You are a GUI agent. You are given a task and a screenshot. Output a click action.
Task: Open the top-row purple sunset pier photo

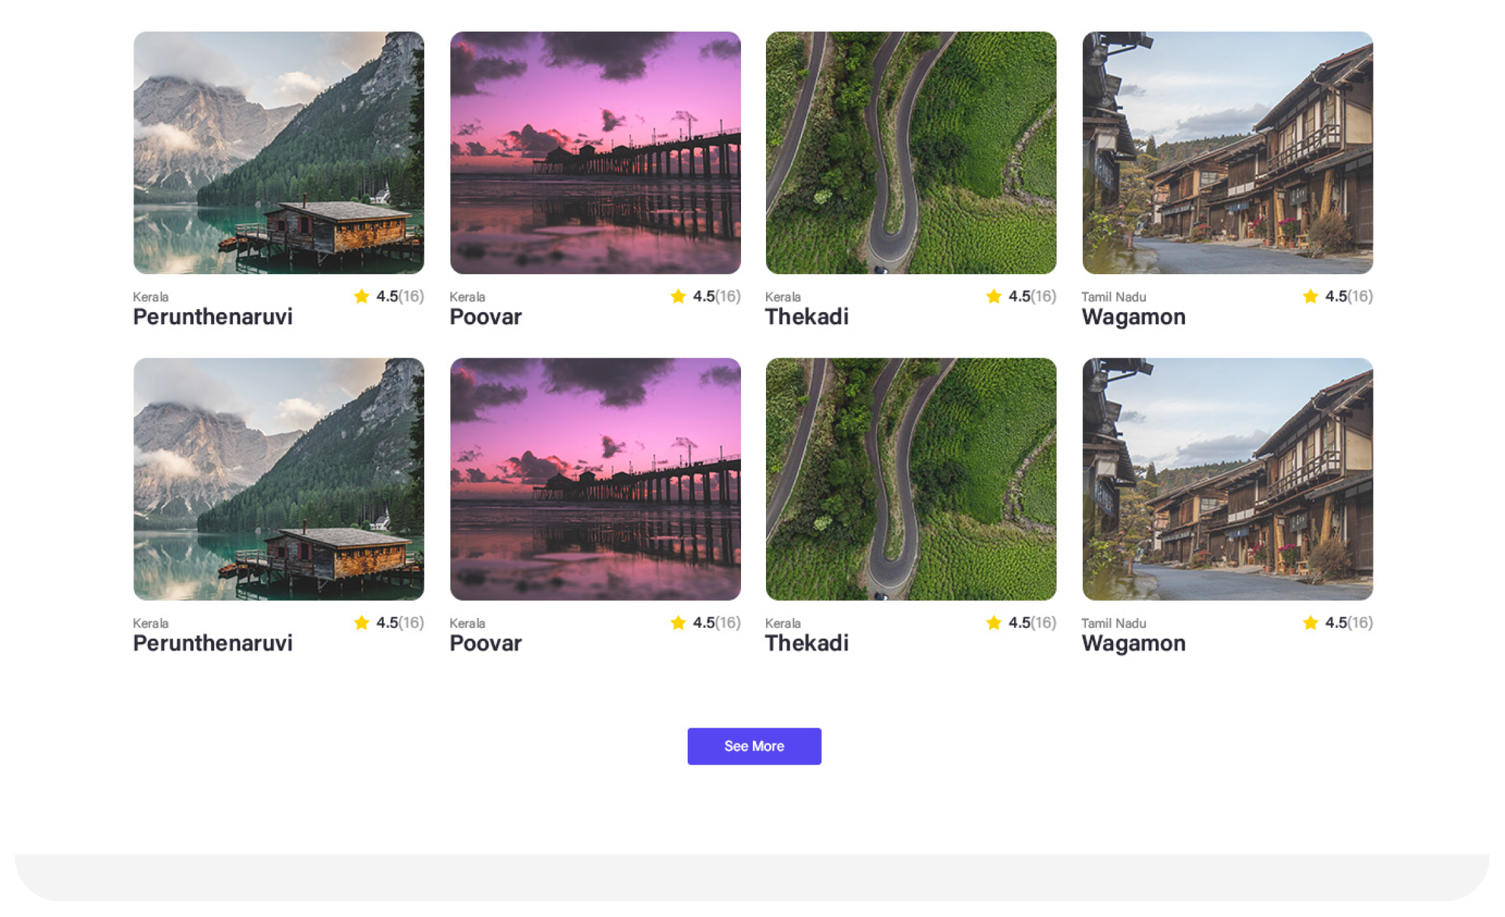tap(595, 153)
